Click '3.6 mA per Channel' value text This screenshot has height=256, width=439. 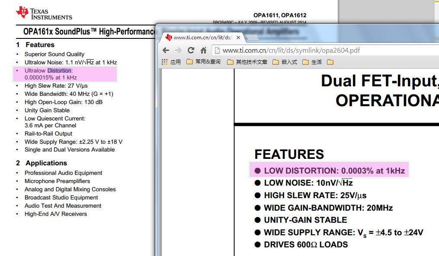pos(51,126)
